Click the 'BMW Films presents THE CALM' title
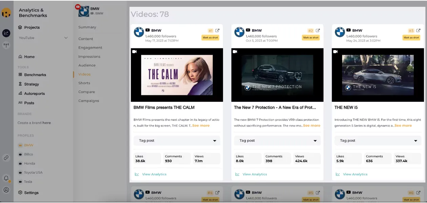Viewport: 427px width, 203px height. [x=164, y=108]
